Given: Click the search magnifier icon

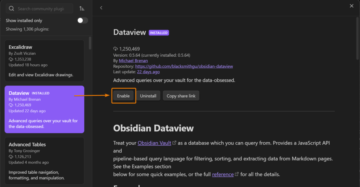Looking at the screenshot, I should 12,8.
